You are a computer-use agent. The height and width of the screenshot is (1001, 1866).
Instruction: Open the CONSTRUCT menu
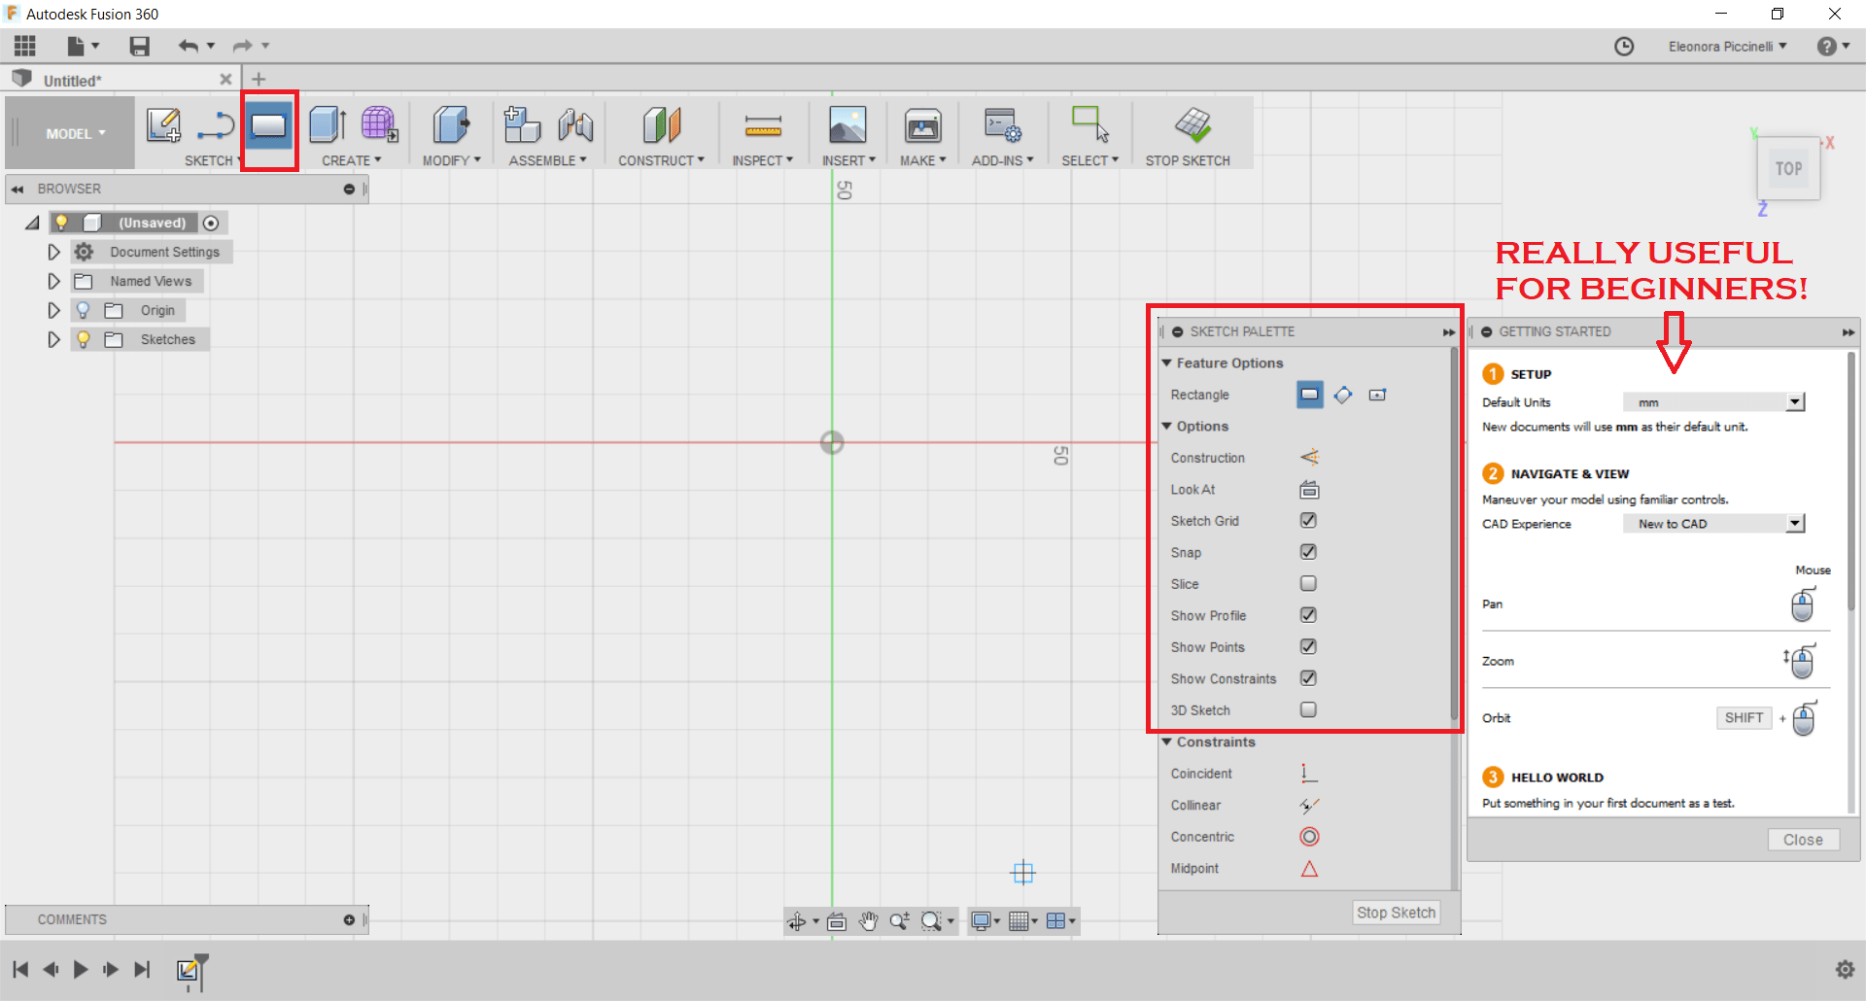click(661, 160)
